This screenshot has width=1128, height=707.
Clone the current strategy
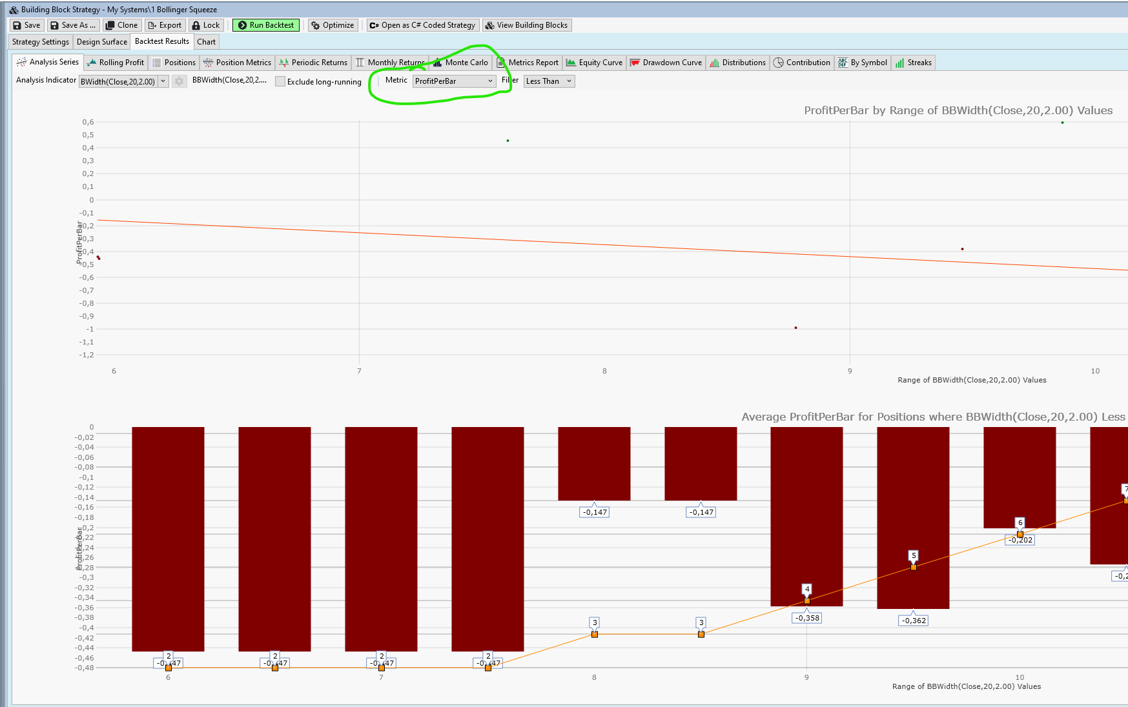coord(121,25)
